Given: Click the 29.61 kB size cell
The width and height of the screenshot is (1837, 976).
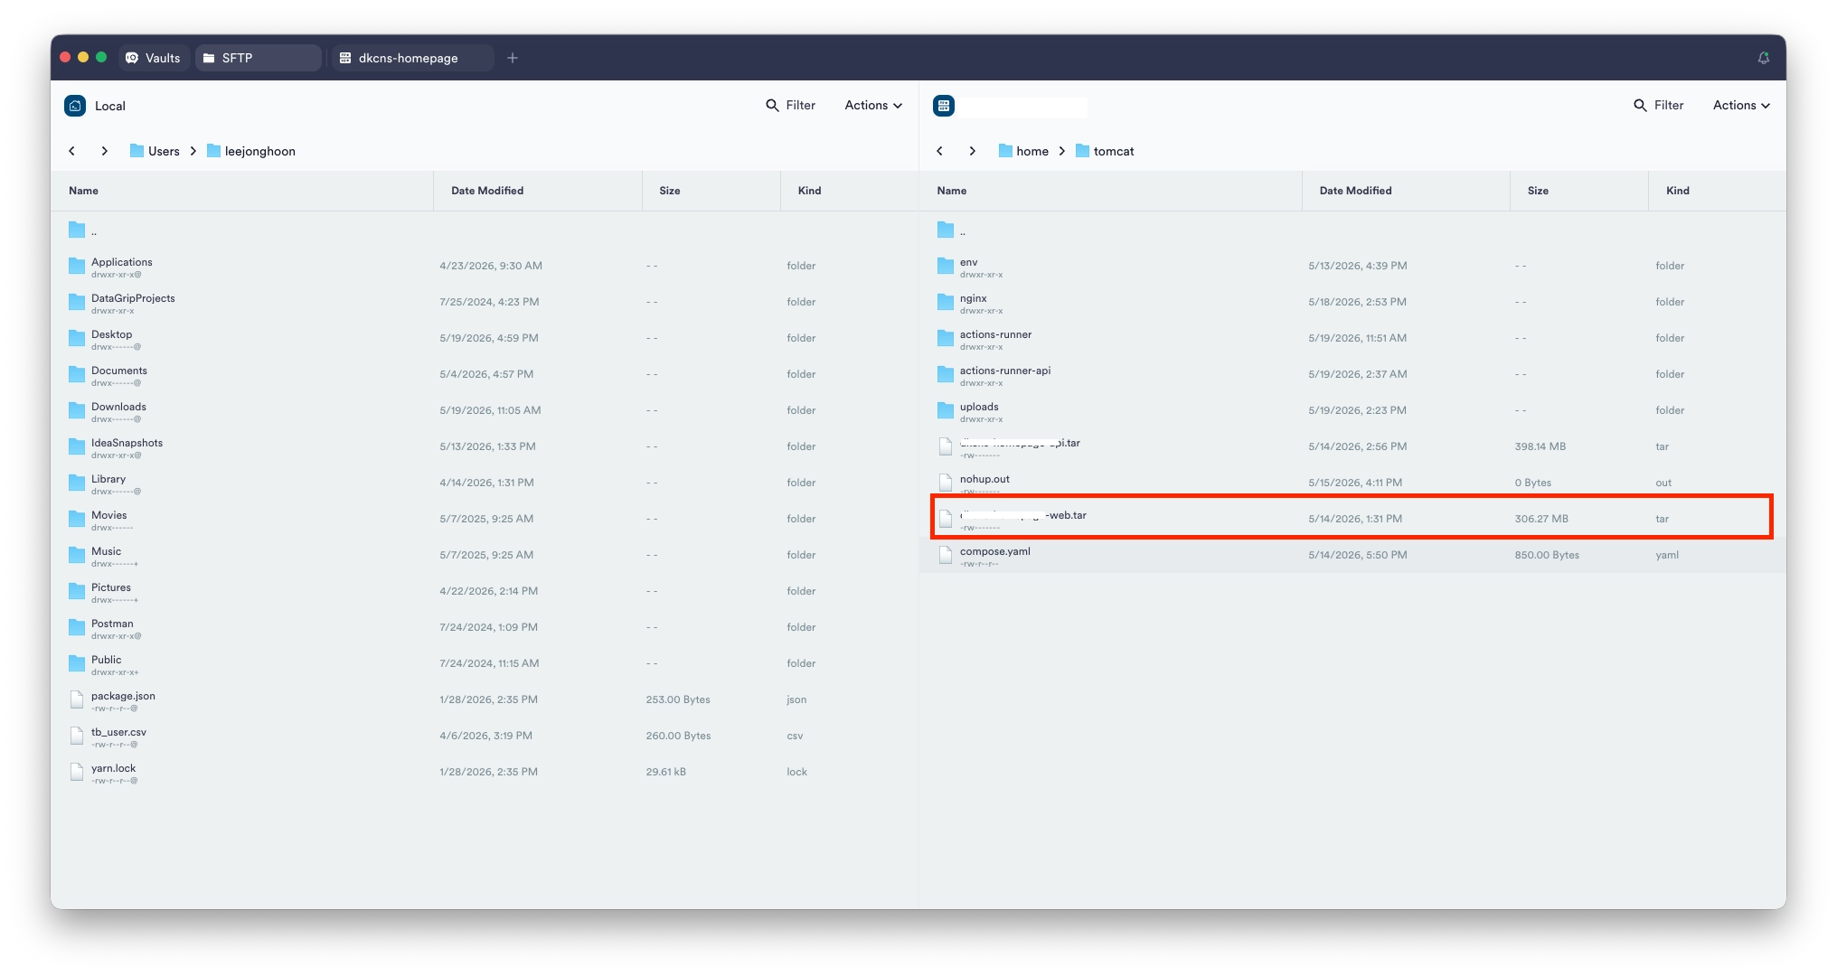Looking at the screenshot, I should [x=665, y=772].
